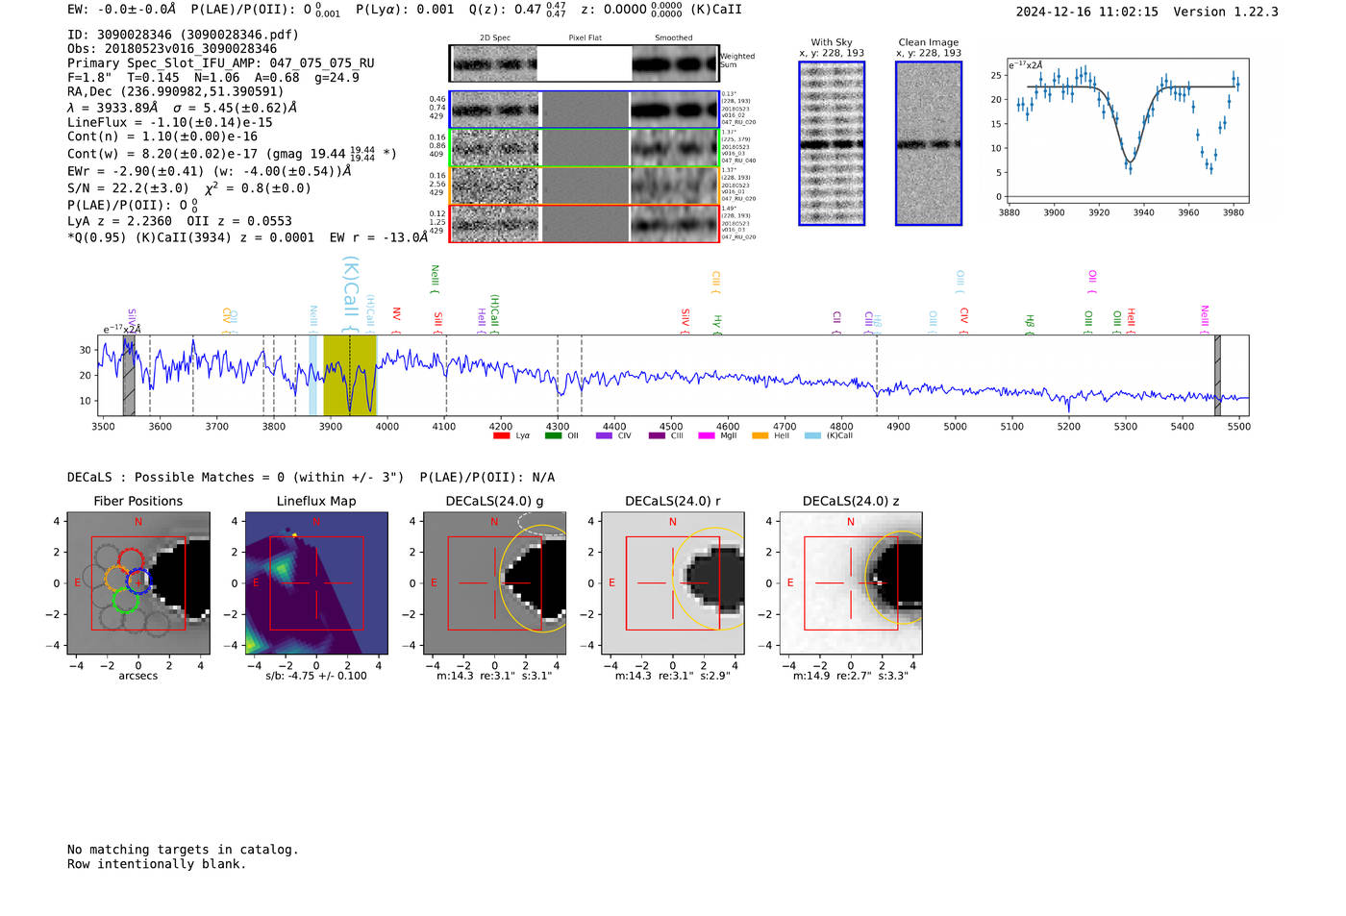Click the green (H)CaII line label
The height and width of the screenshot is (916, 1346).
click(x=494, y=314)
